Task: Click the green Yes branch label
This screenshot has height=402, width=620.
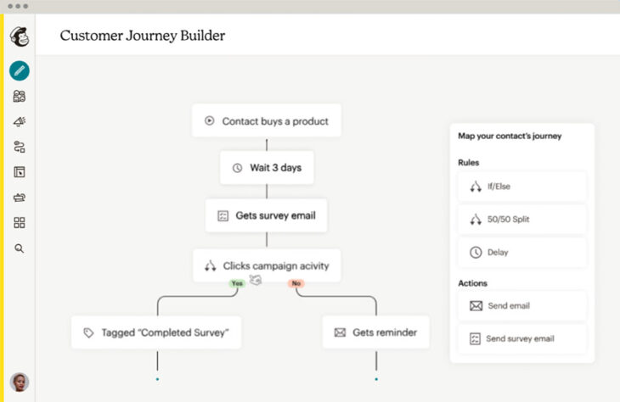Action: coord(236,283)
